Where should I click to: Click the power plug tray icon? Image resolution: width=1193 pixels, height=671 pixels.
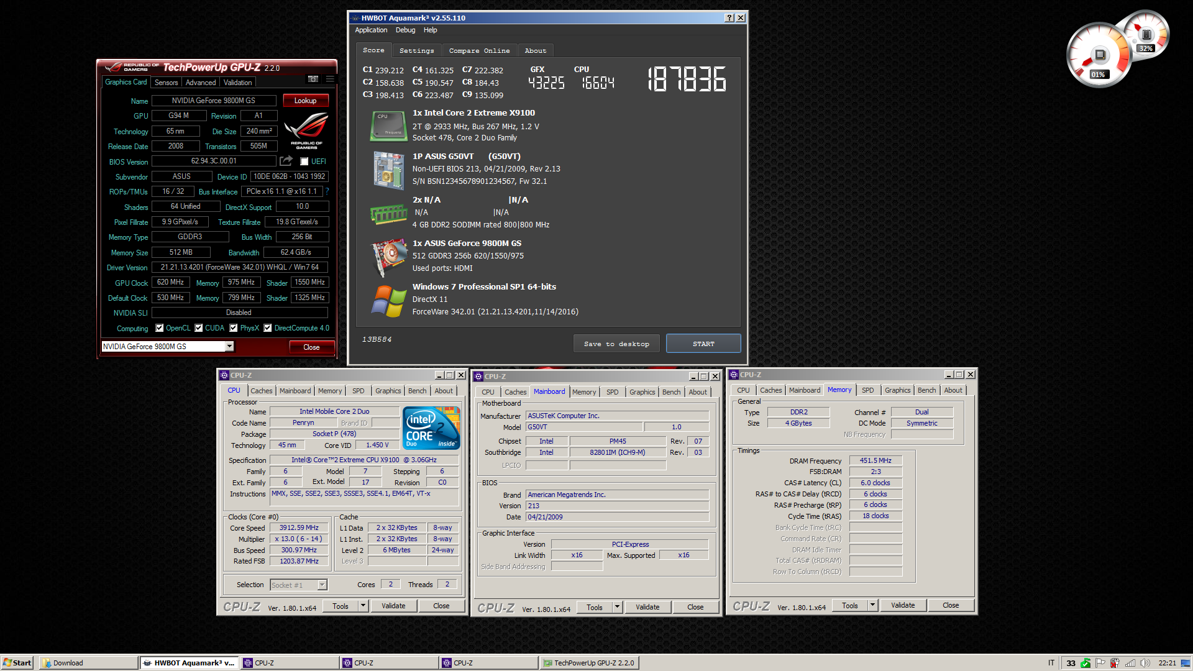click(1115, 663)
